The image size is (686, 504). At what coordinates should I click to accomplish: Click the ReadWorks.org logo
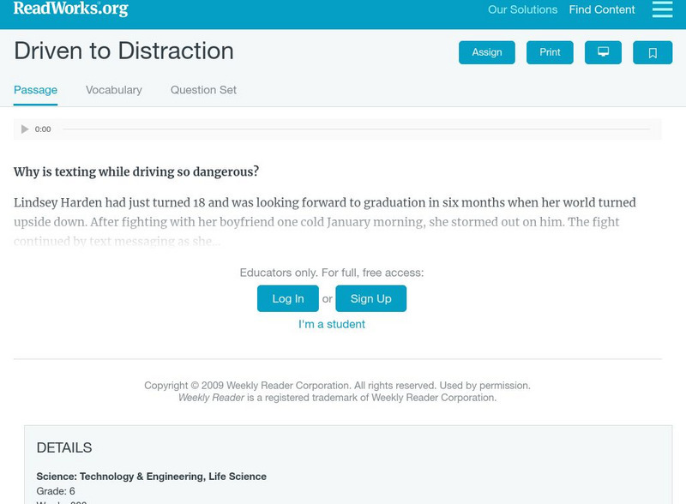click(69, 9)
